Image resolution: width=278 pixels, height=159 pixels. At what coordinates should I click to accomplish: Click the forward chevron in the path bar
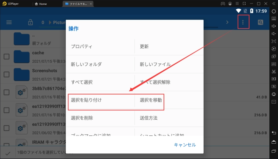click(227, 22)
